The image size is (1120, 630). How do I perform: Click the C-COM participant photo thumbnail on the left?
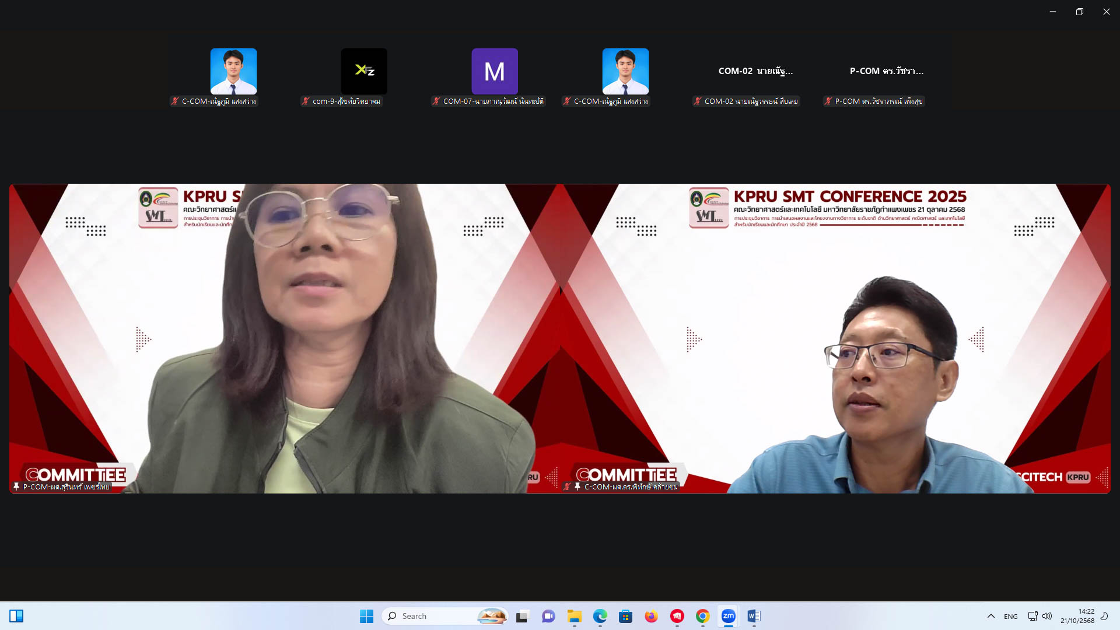[233, 71]
